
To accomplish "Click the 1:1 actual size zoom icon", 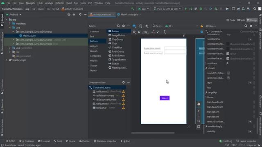I will [x=199, y=121].
